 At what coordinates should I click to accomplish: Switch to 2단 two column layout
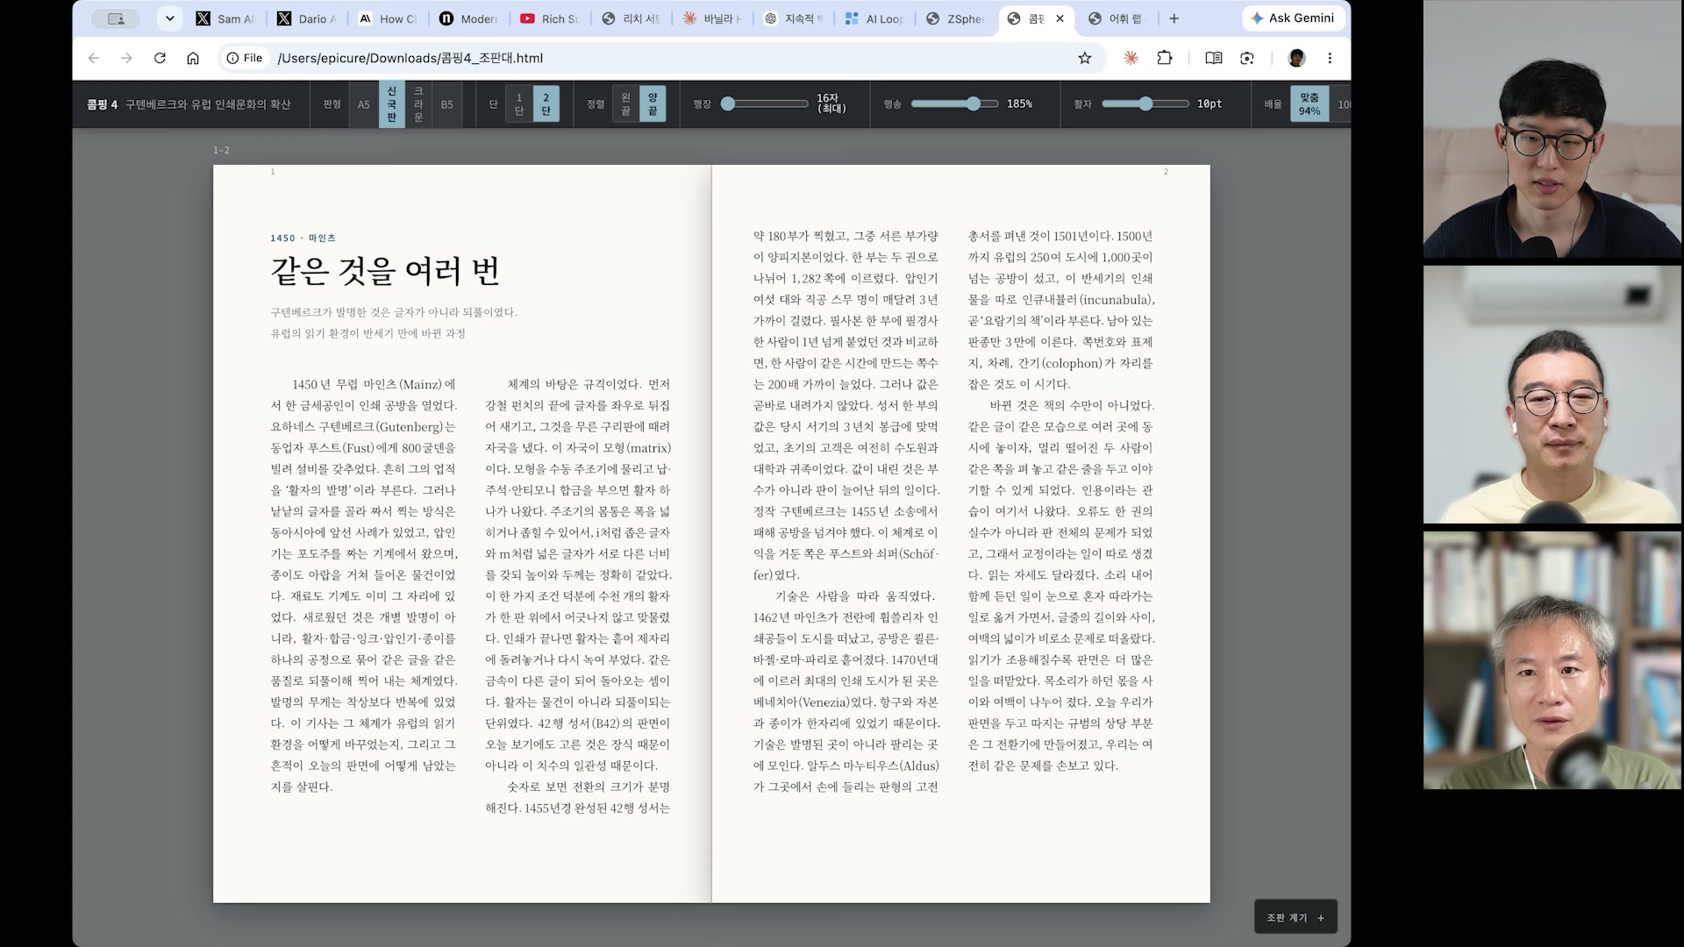coord(546,104)
